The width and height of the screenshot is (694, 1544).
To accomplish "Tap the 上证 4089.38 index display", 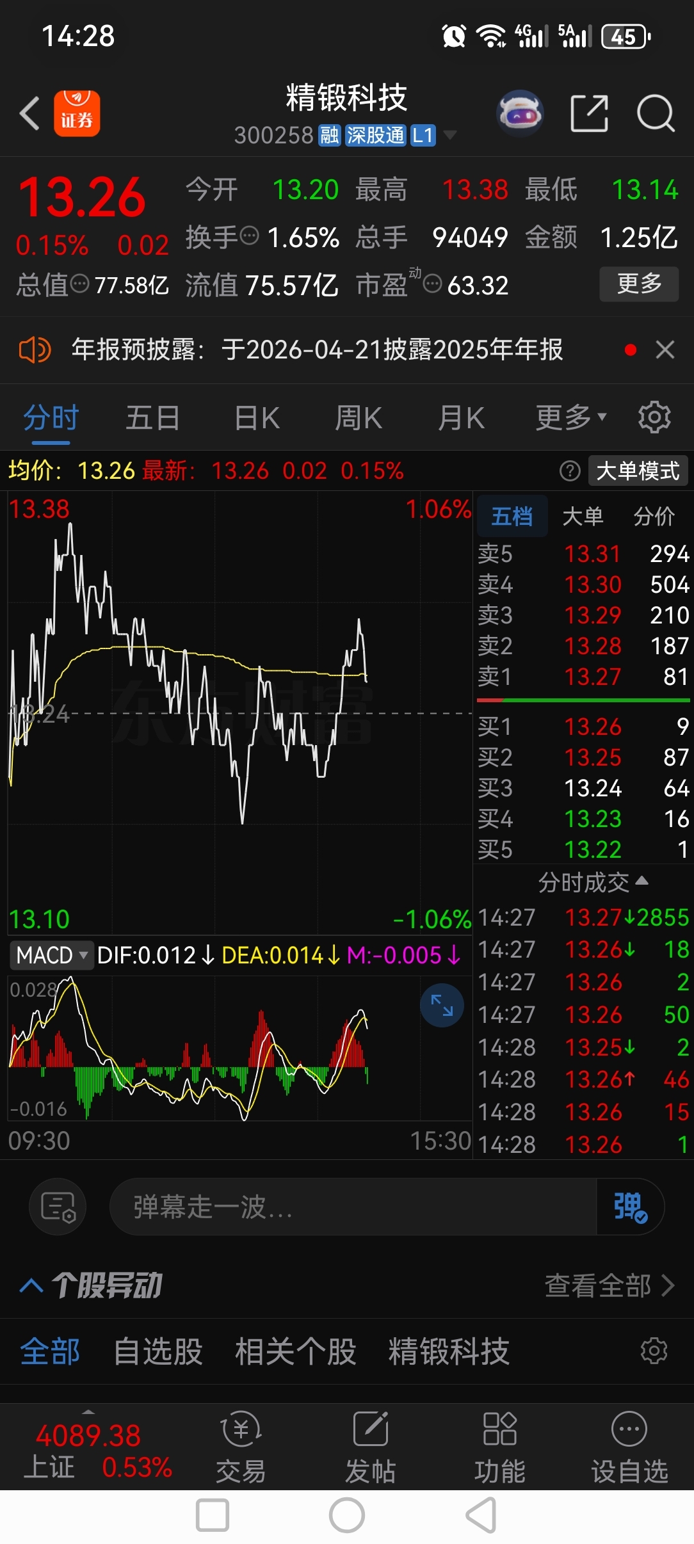I will pyautogui.click(x=97, y=1451).
